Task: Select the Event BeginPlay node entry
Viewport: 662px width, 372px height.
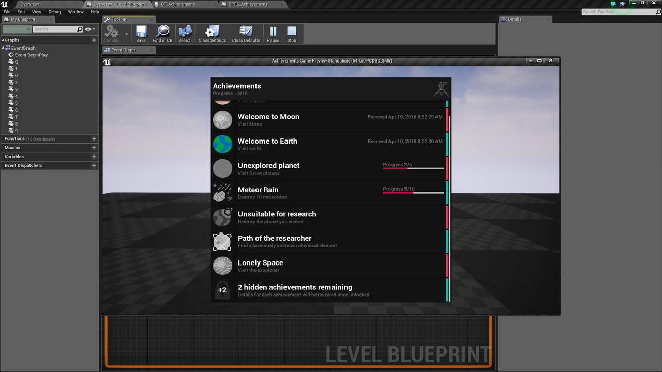Action: [31, 55]
